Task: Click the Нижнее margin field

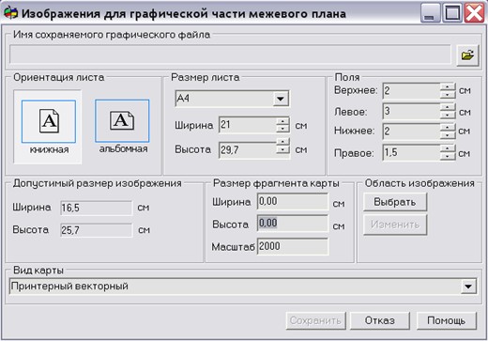Action: 411,132
